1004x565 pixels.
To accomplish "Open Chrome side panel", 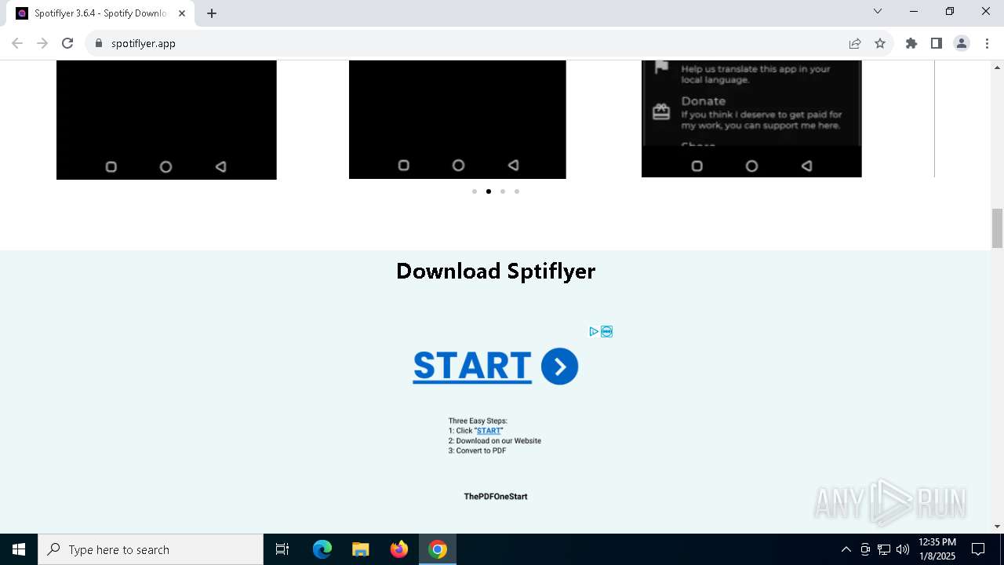I will pos(937,43).
